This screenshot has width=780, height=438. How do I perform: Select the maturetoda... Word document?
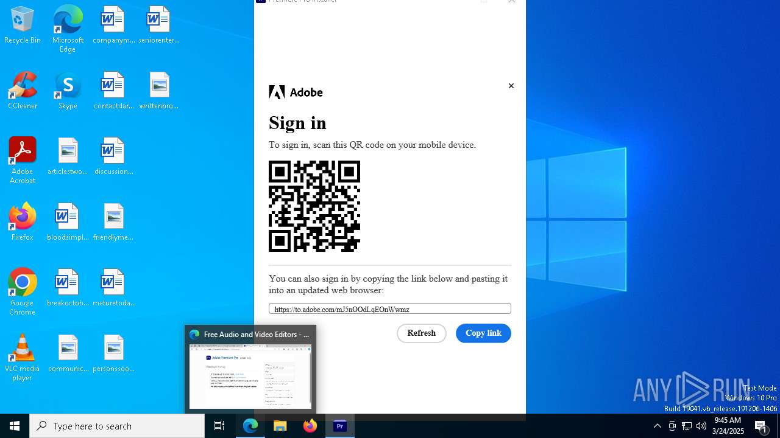(113, 288)
